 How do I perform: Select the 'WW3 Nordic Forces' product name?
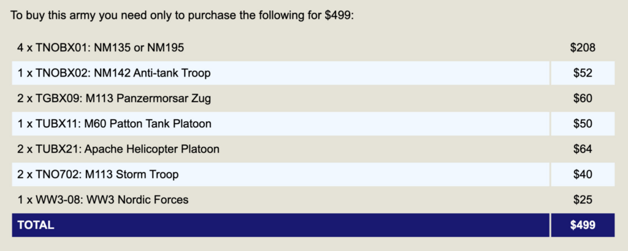tap(137, 200)
